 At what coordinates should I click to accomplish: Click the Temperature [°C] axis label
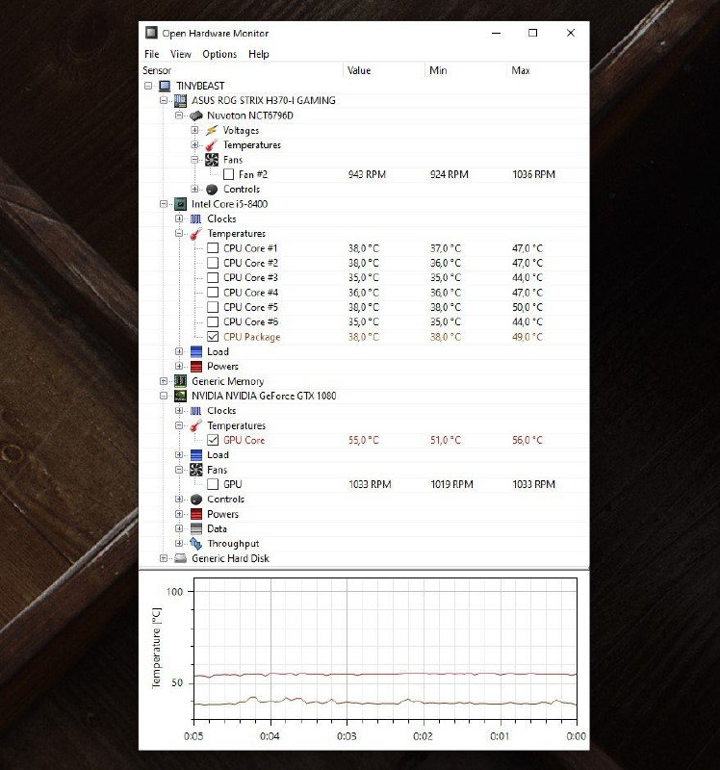pos(156,648)
